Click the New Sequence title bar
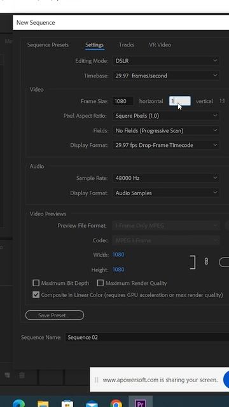 [x=121, y=23]
